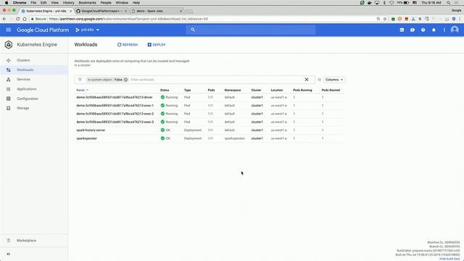Click the browser back button
This screenshot has width=464, height=261.
4,19
